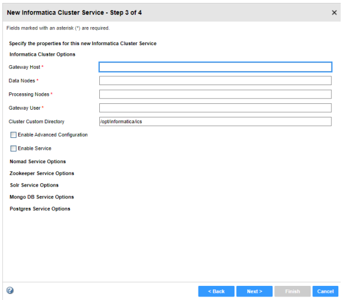Expand Mongo DB Service Options section
This screenshot has height=300, width=353.
[42, 197]
